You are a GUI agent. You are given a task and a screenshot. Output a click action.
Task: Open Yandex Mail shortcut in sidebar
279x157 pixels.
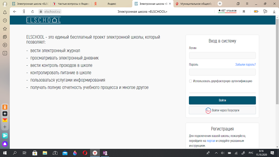5,120
